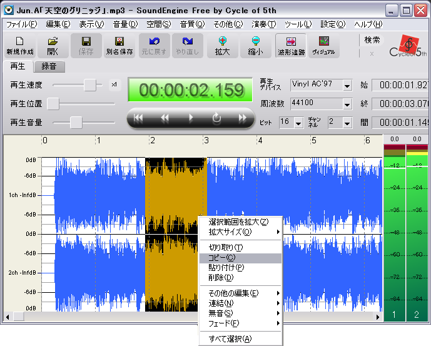Toggle the 波形追跡 waveform tracking button
Image resolution: width=431 pixels, height=346 pixels.
coord(291,46)
